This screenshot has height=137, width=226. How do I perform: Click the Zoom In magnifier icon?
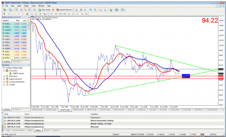coord(91,10)
